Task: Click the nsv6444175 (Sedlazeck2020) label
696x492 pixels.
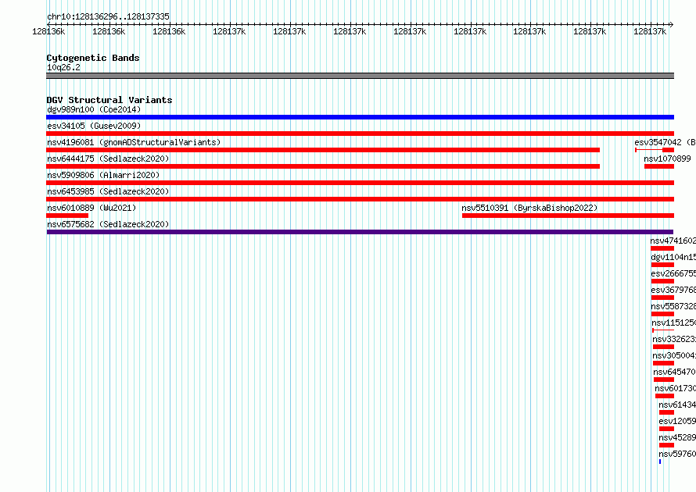Action: point(108,159)
